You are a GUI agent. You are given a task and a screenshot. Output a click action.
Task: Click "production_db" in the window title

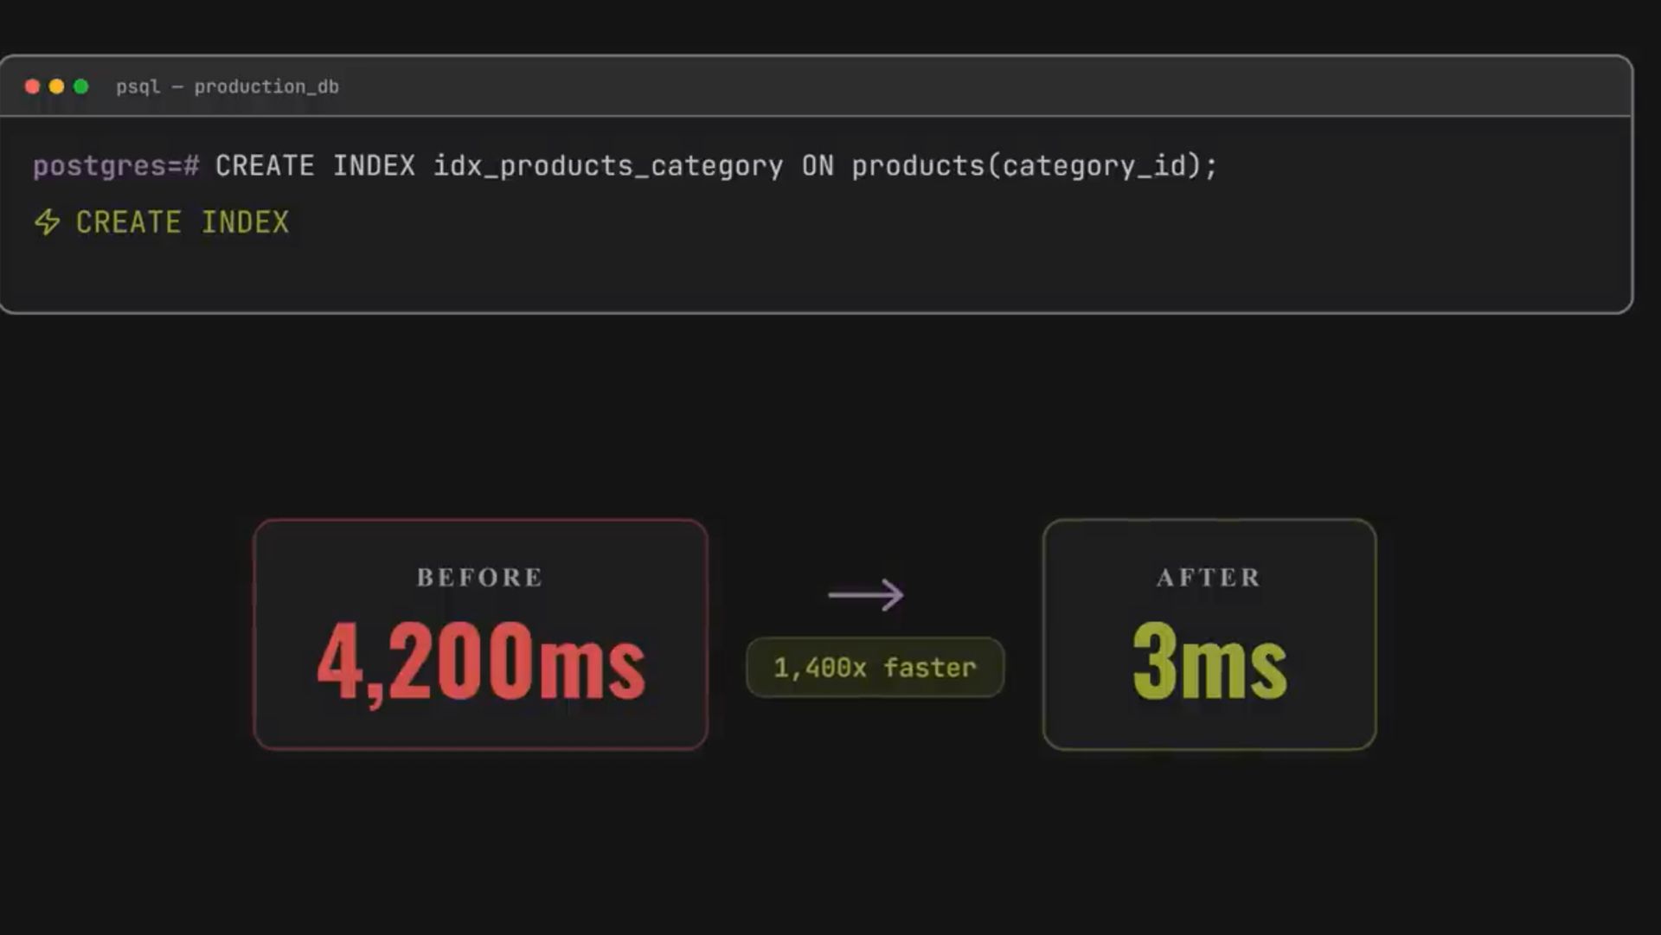point(266,86)
